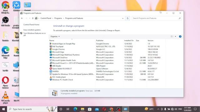Click the Opera Stable program icon
Image resolution: width=200 pixels, height=112 pixels.
[51, 68]
